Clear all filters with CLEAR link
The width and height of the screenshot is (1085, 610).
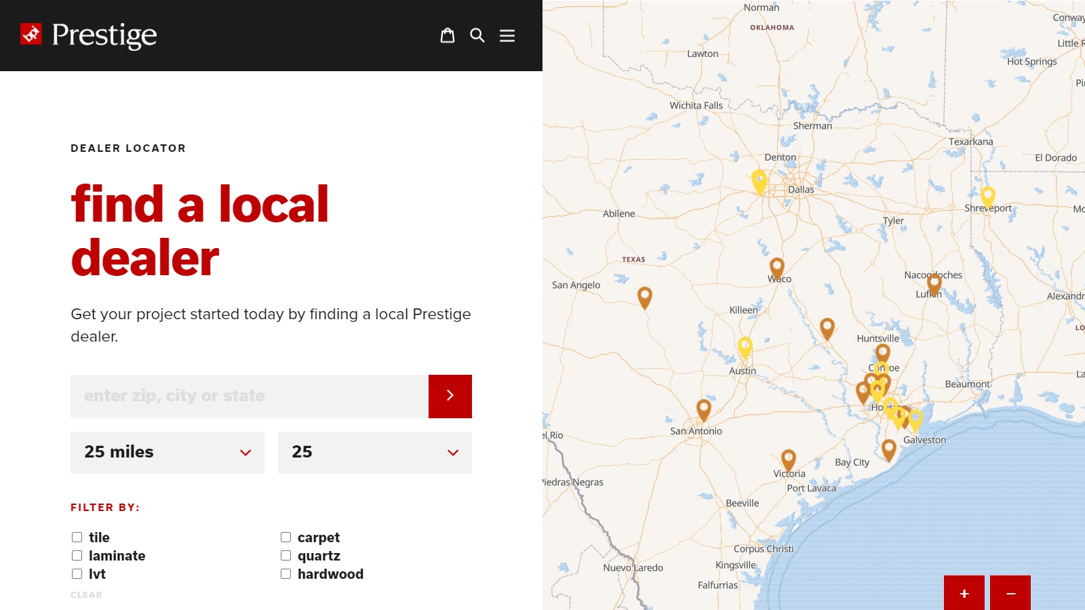pyautogui.click(x=86, y=595)
